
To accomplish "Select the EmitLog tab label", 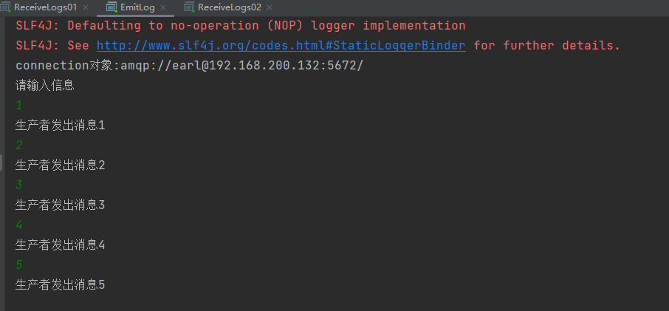I will (x=137, y=7).
